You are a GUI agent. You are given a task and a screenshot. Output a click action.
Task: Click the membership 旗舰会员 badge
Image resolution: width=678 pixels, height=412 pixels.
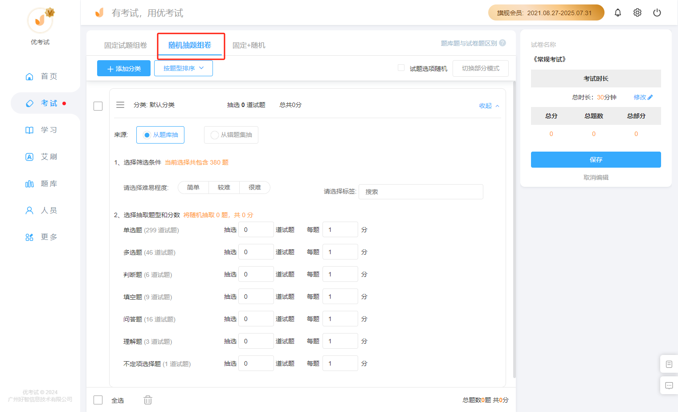pyautogui.click(x=546, y=12)
